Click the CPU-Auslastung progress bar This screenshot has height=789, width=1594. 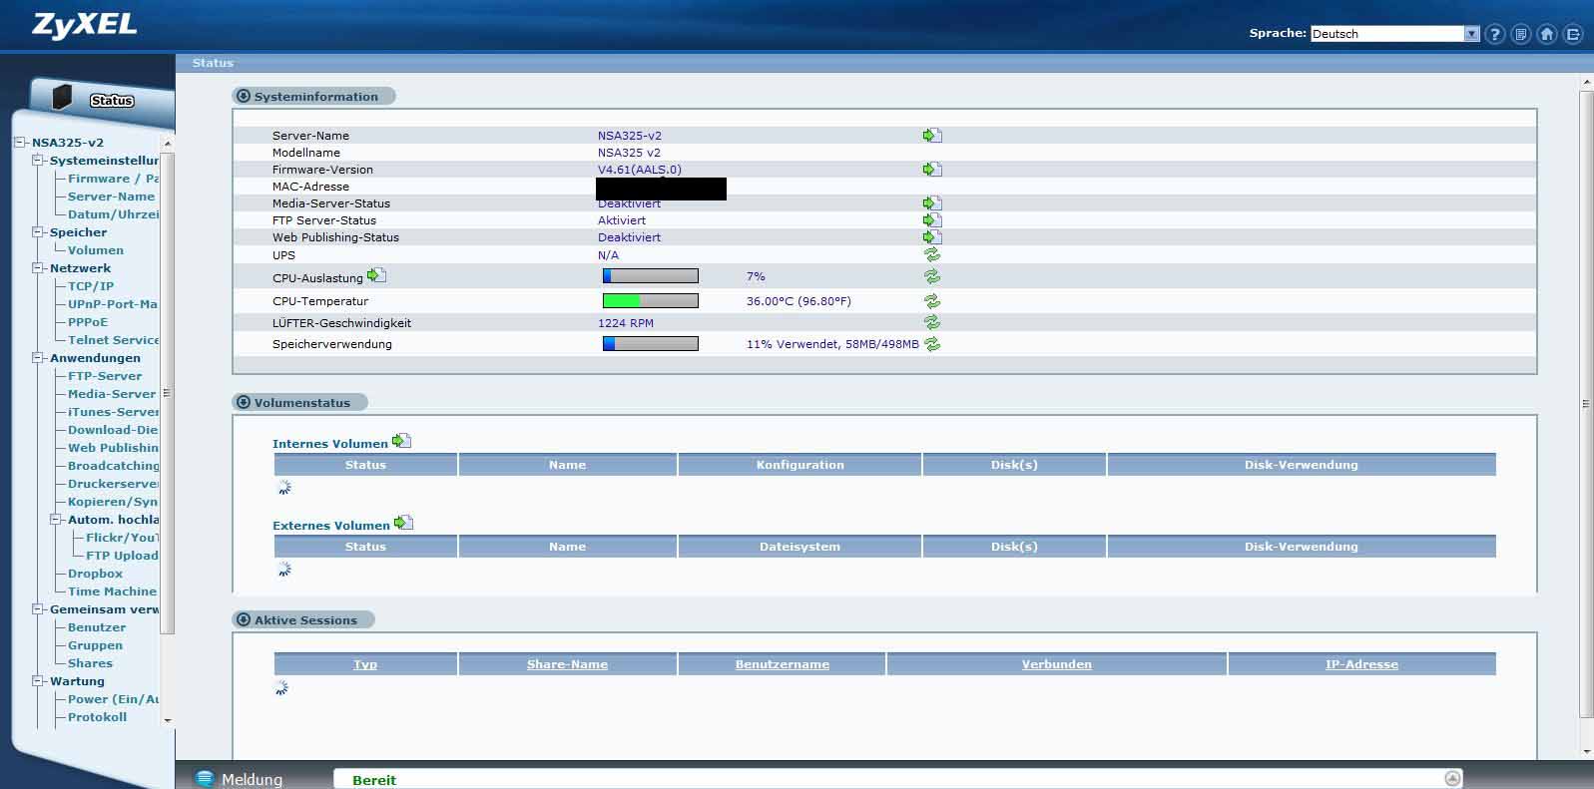point(651,276)
